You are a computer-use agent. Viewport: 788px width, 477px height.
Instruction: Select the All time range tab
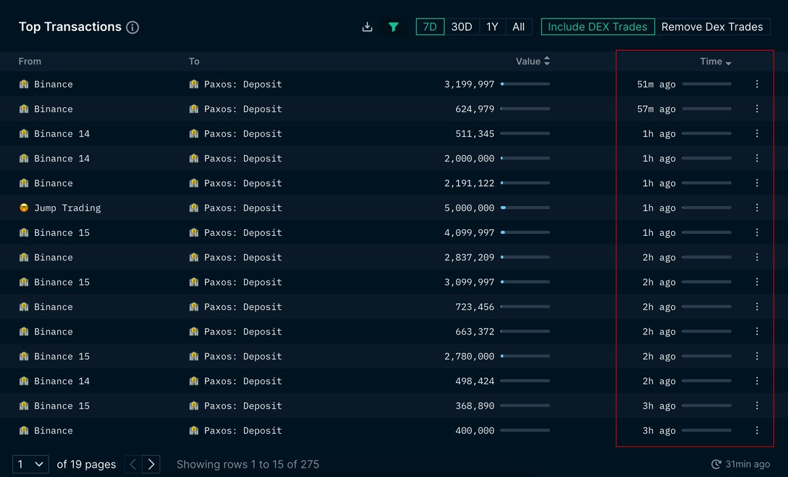(x=519, y=26)
